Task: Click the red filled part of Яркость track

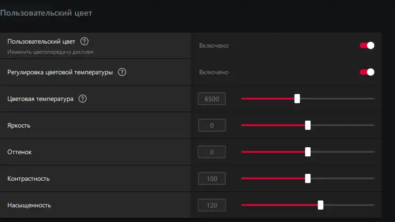Action: point(273,125)
